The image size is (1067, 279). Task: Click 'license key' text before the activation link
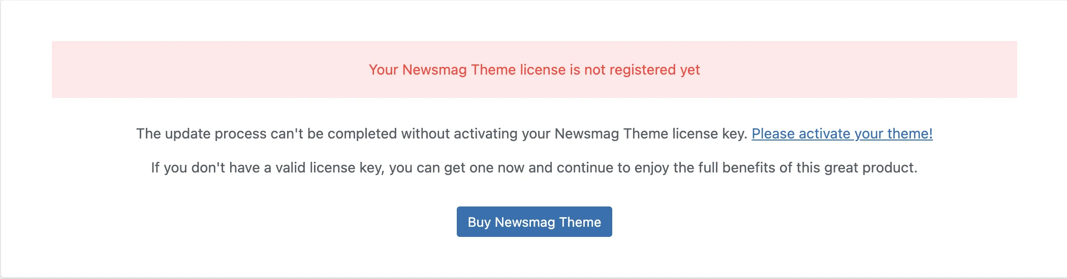pyautogui.click(x=710, y=134)
